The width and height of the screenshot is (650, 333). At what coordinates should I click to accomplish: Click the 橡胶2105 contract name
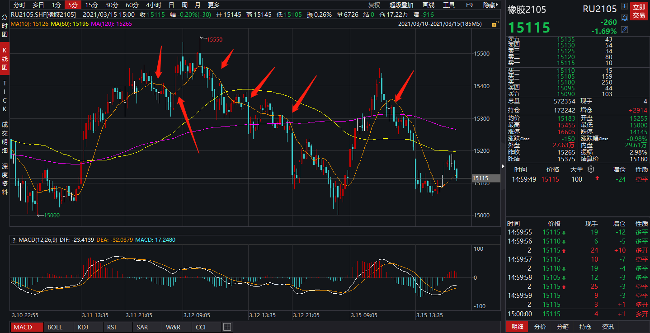[x=527, y=9]
